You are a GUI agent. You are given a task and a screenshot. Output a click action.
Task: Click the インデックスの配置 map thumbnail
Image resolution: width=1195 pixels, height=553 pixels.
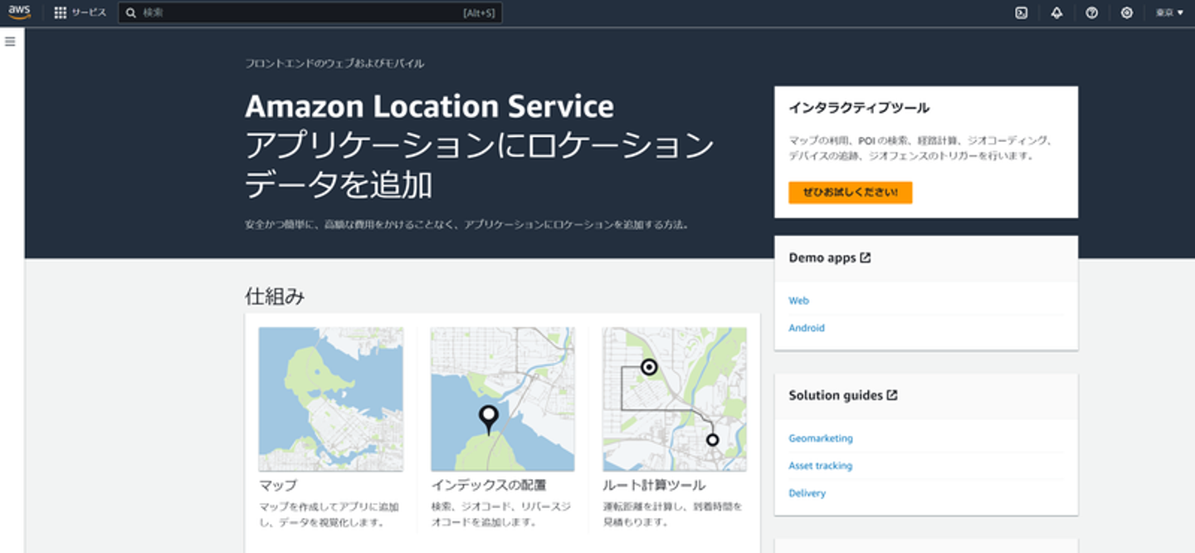coord(503,399)
